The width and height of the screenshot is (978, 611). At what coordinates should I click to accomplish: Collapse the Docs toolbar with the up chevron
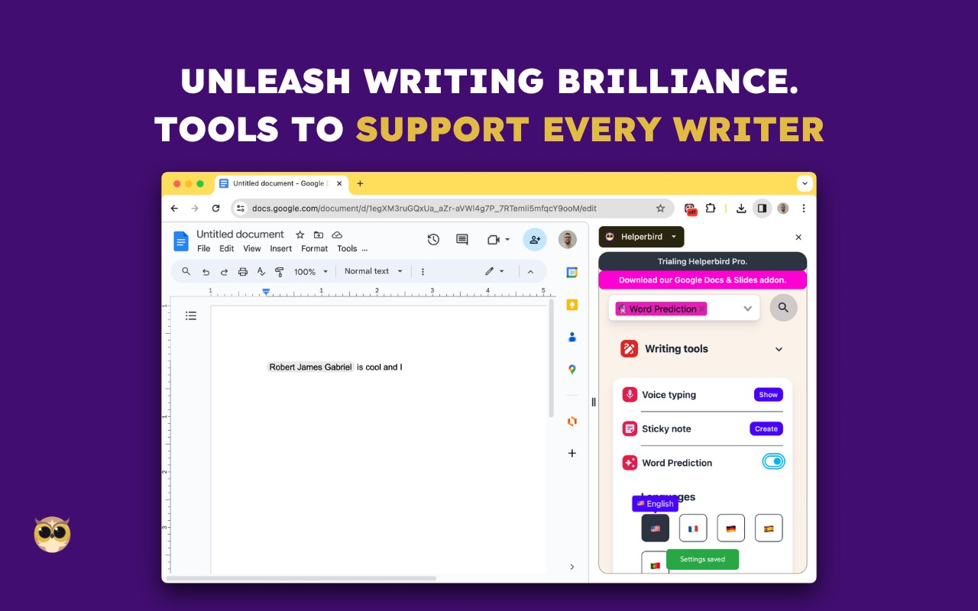point(530,272)
